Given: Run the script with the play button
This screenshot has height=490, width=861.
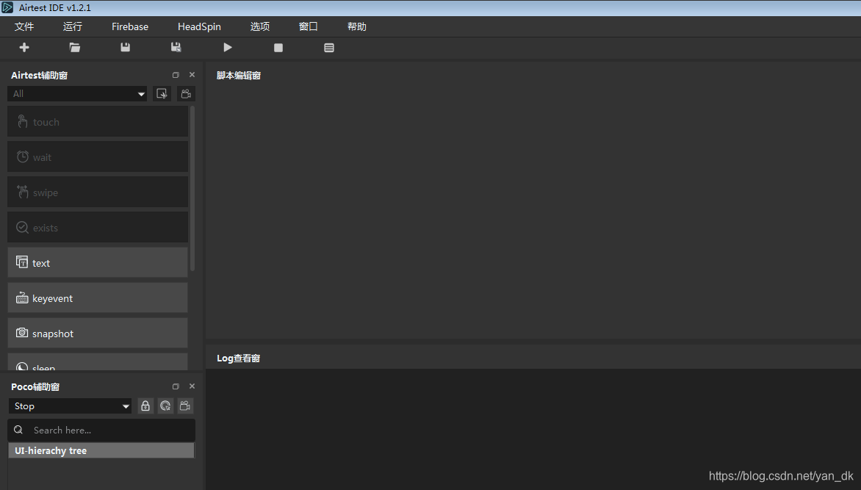Looking at the screenshot, I should [228, 48].
